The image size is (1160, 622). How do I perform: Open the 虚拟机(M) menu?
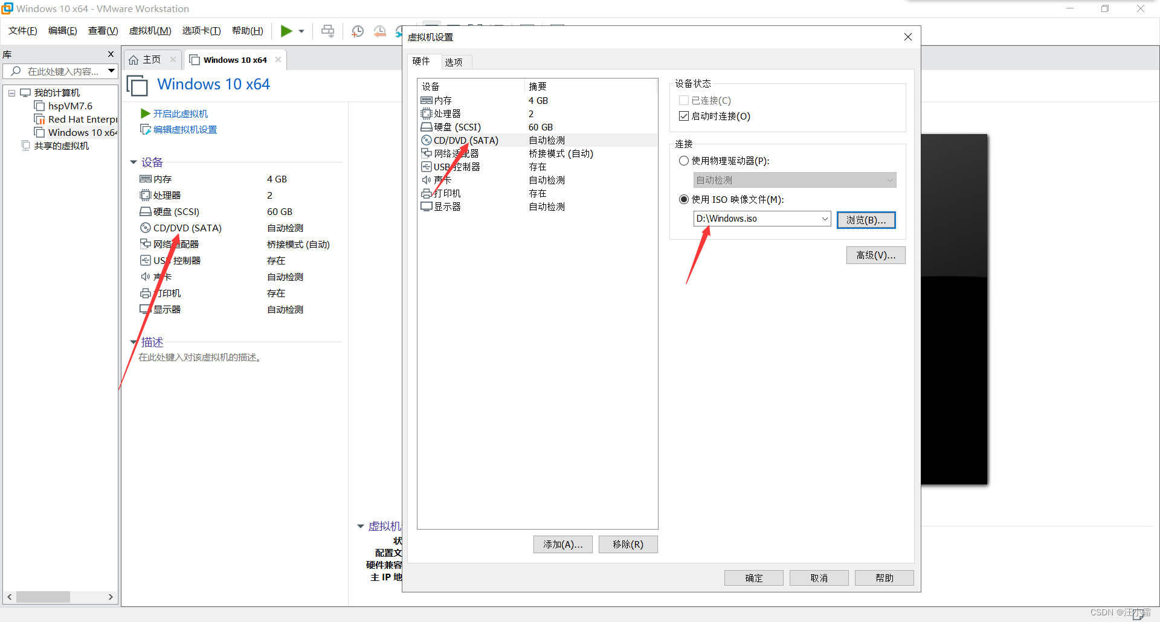[x=150, y=31]
